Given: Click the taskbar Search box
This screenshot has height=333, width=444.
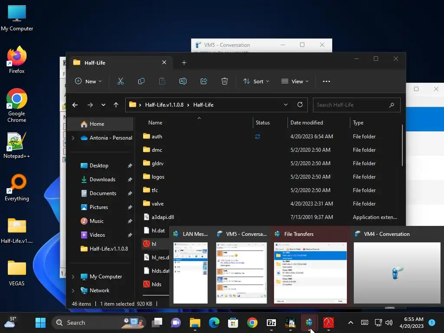Looking at the screenshot, I should (98, 323).
